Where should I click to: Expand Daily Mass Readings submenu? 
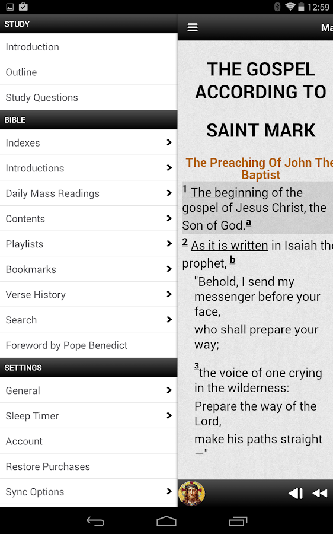pyautogui.click(x=88, y=193)
